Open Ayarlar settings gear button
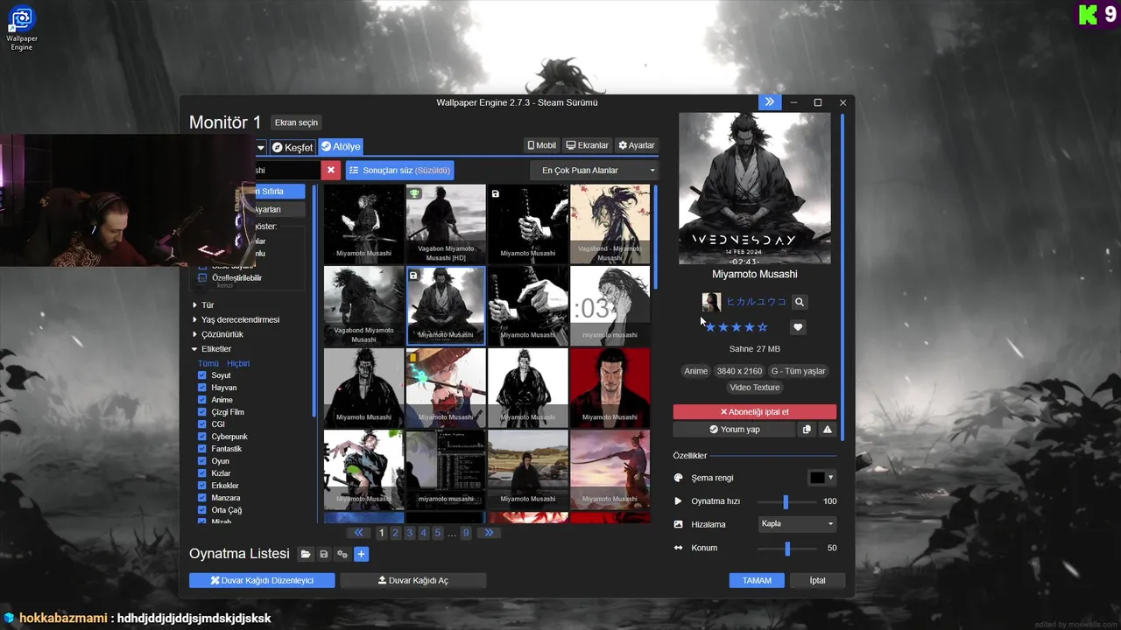Viewport: 1121px width, 630px height. coord(637,145)
